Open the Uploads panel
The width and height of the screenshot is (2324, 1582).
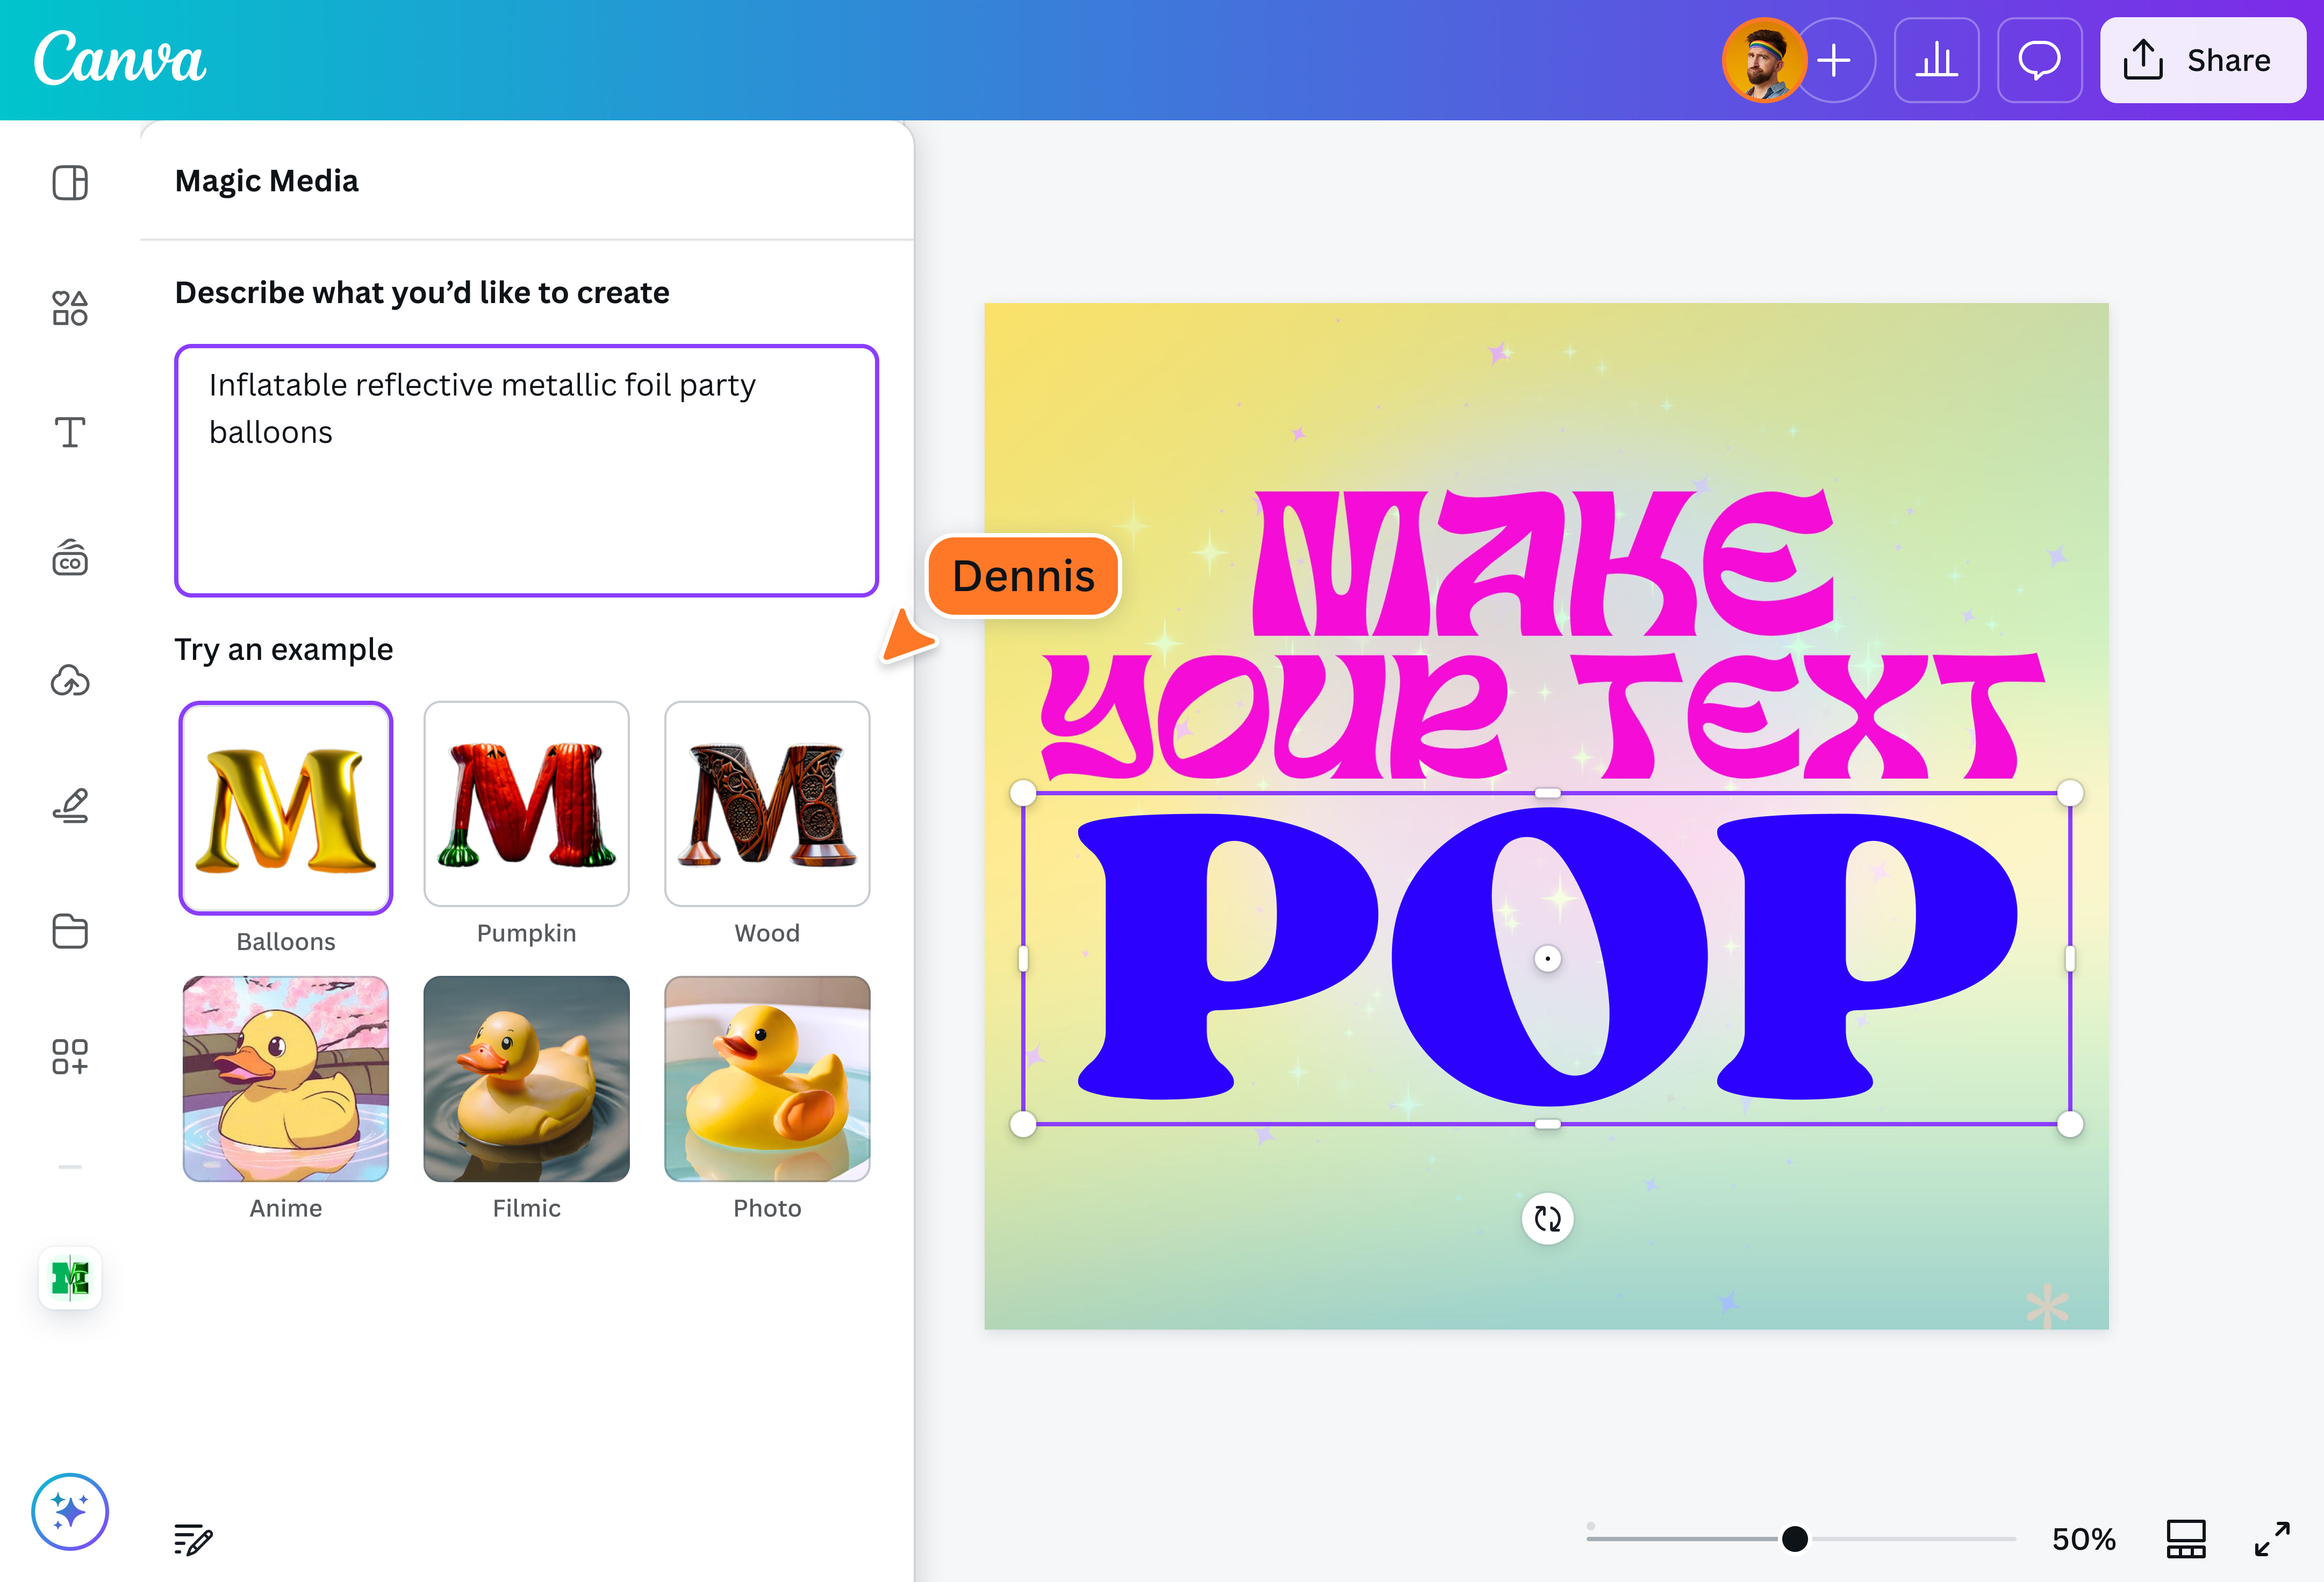click(x=69, y=681)
